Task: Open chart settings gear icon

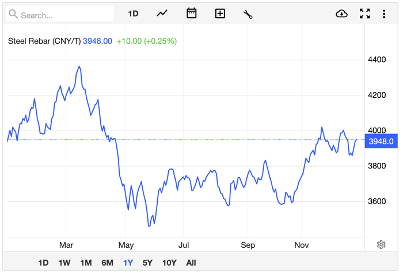Action: [381, 244]
